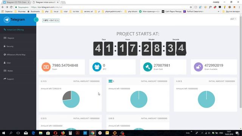Open the Сайт Радио Рекорд bookmark
This screenshot has width=242, height=136.
(x=172, y=11)
